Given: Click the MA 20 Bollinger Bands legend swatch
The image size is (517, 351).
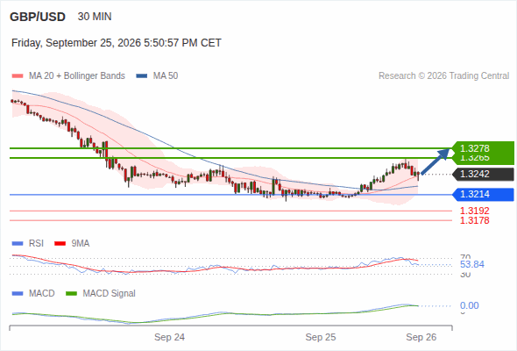Looking at the screenshot, I should (18, 76).
